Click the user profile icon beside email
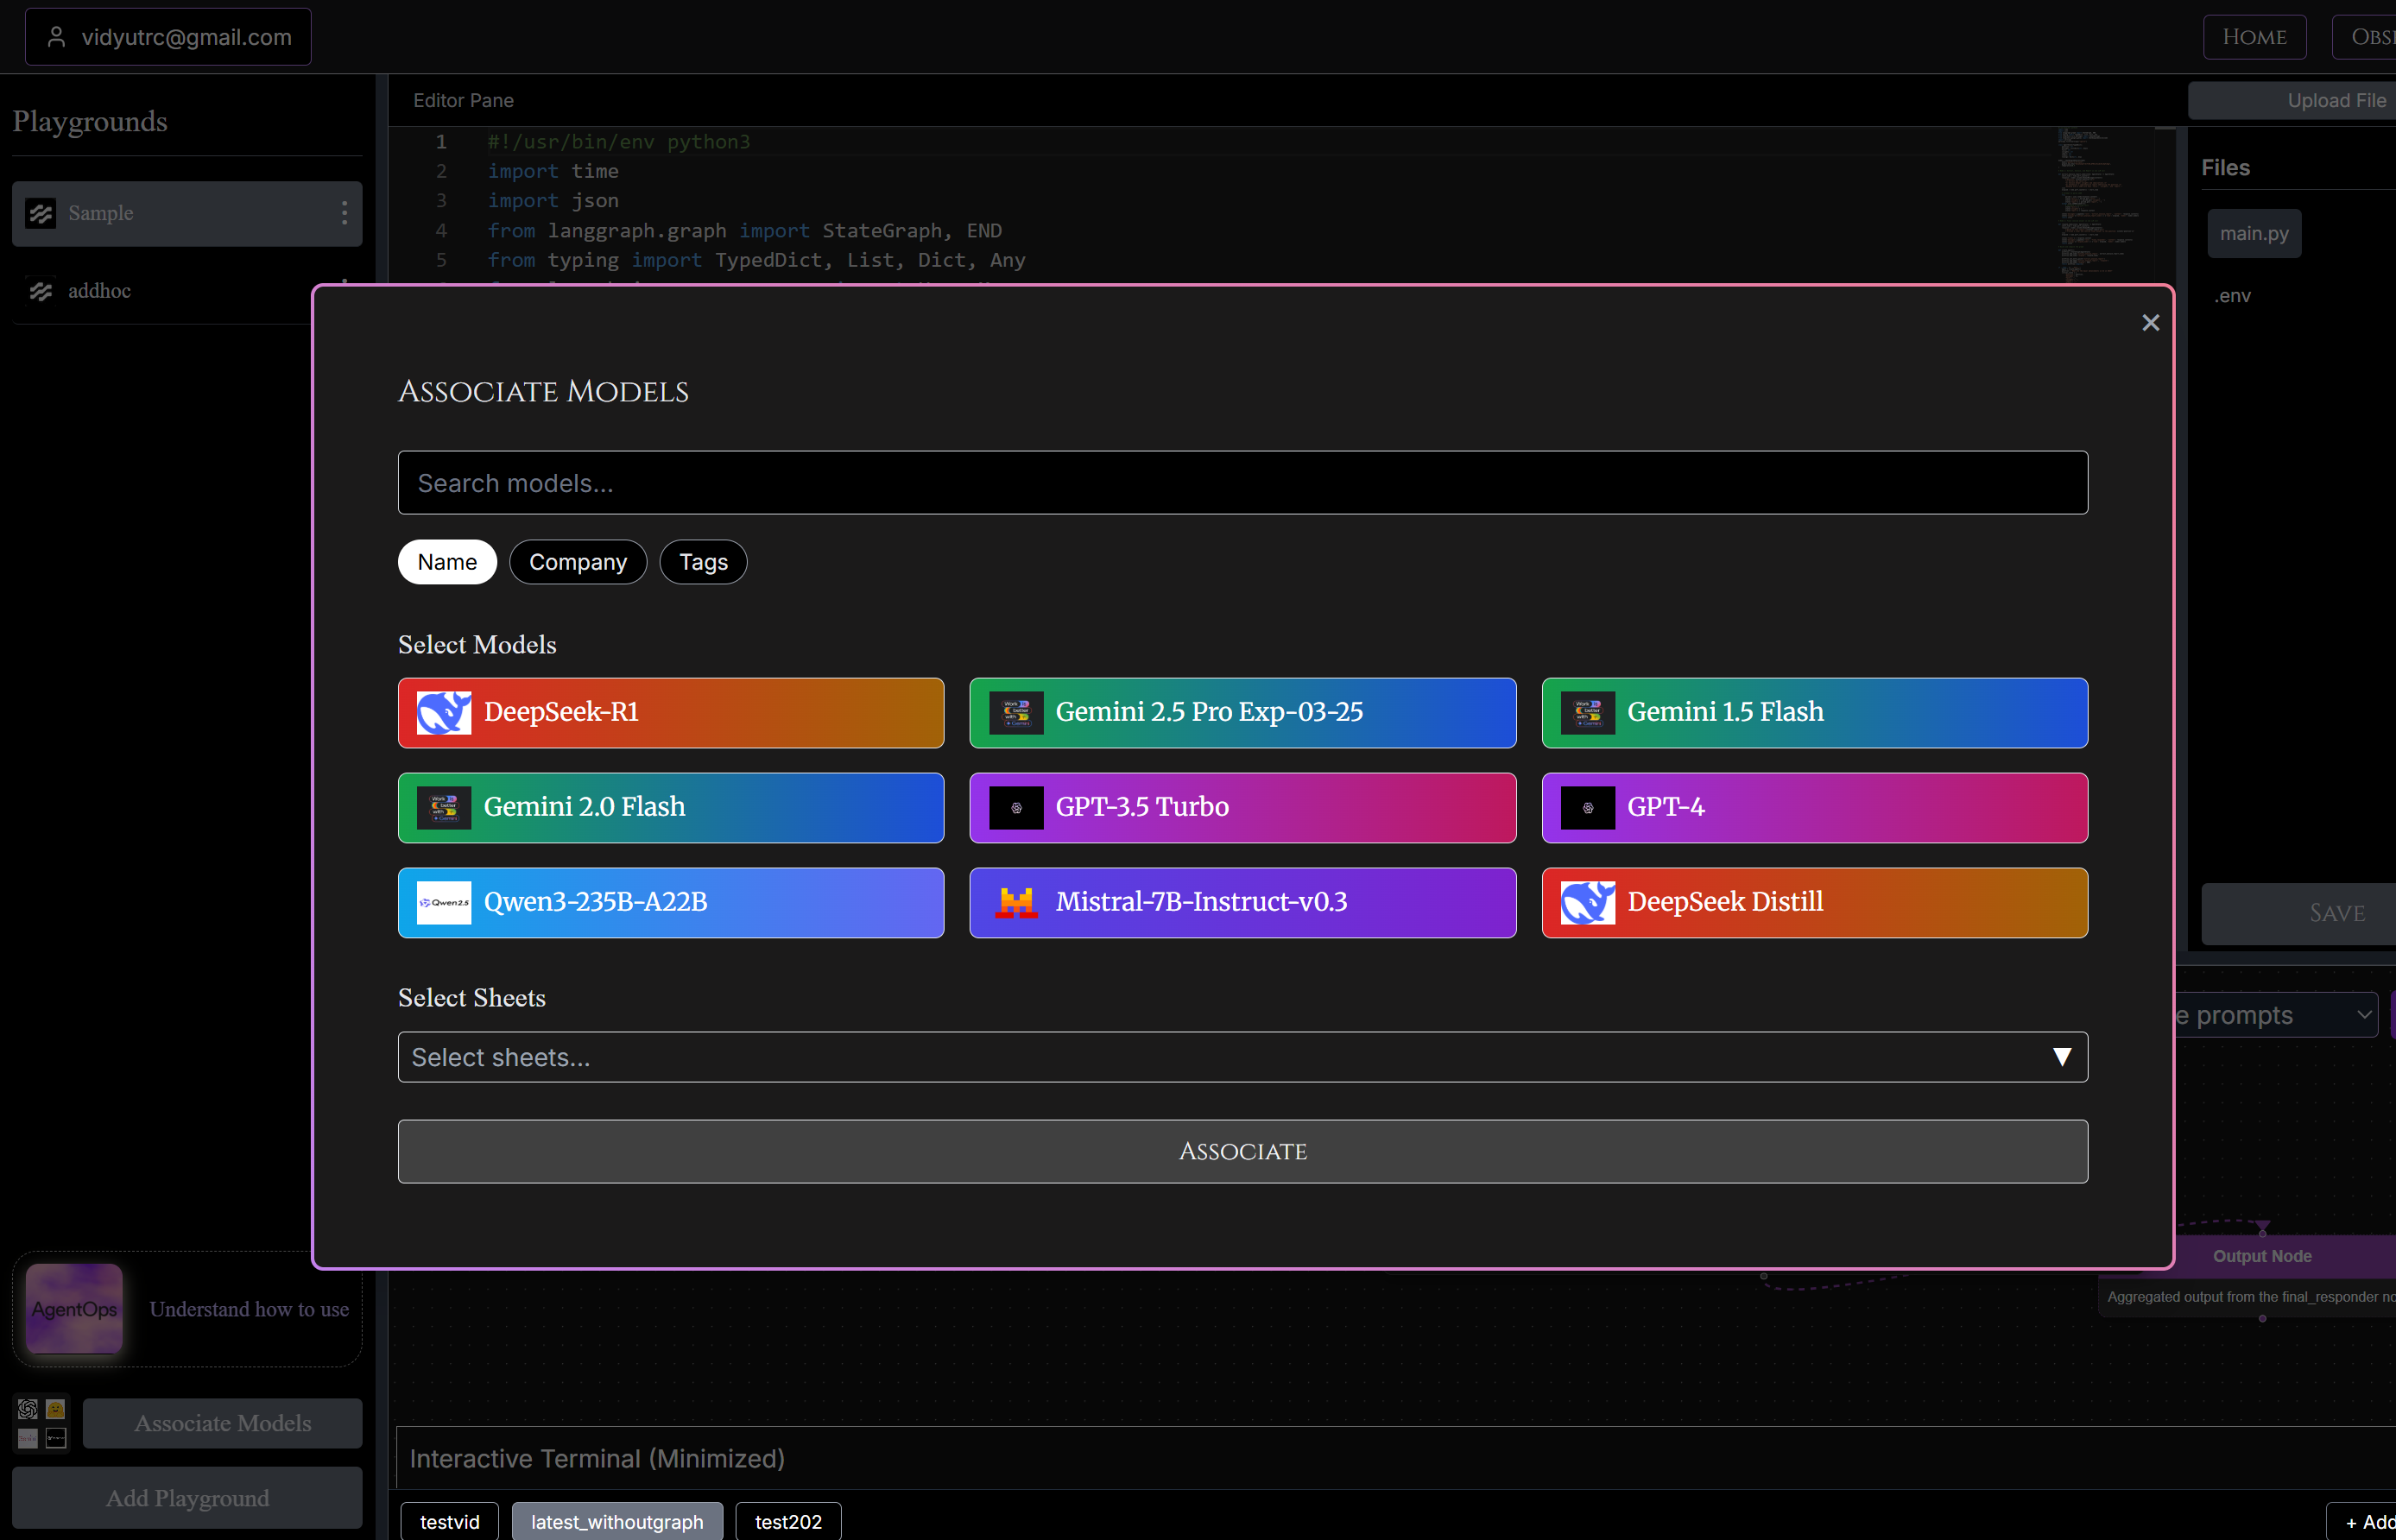2396x1540 pixels. click(x=57, y=37)
